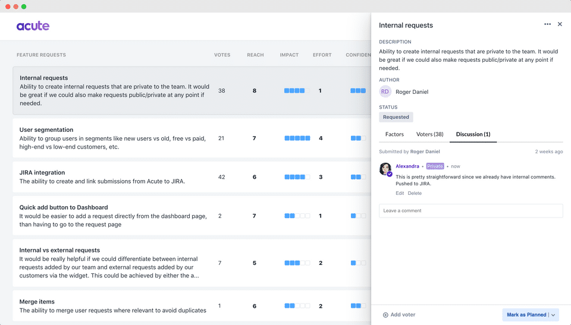Click effort value 3 for JIRA integration
Screen dimensions: 571x325
coord(321,177)
